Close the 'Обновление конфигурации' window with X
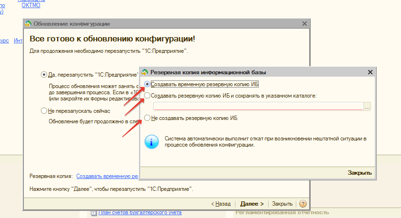 [304, 24]
